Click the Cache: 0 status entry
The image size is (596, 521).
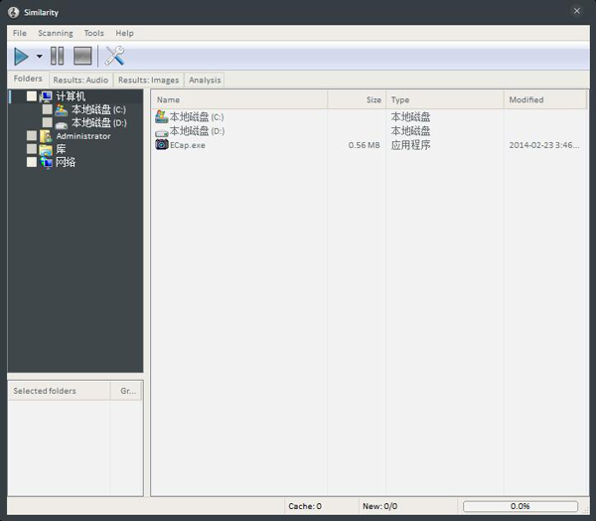(x=305, y=506)
